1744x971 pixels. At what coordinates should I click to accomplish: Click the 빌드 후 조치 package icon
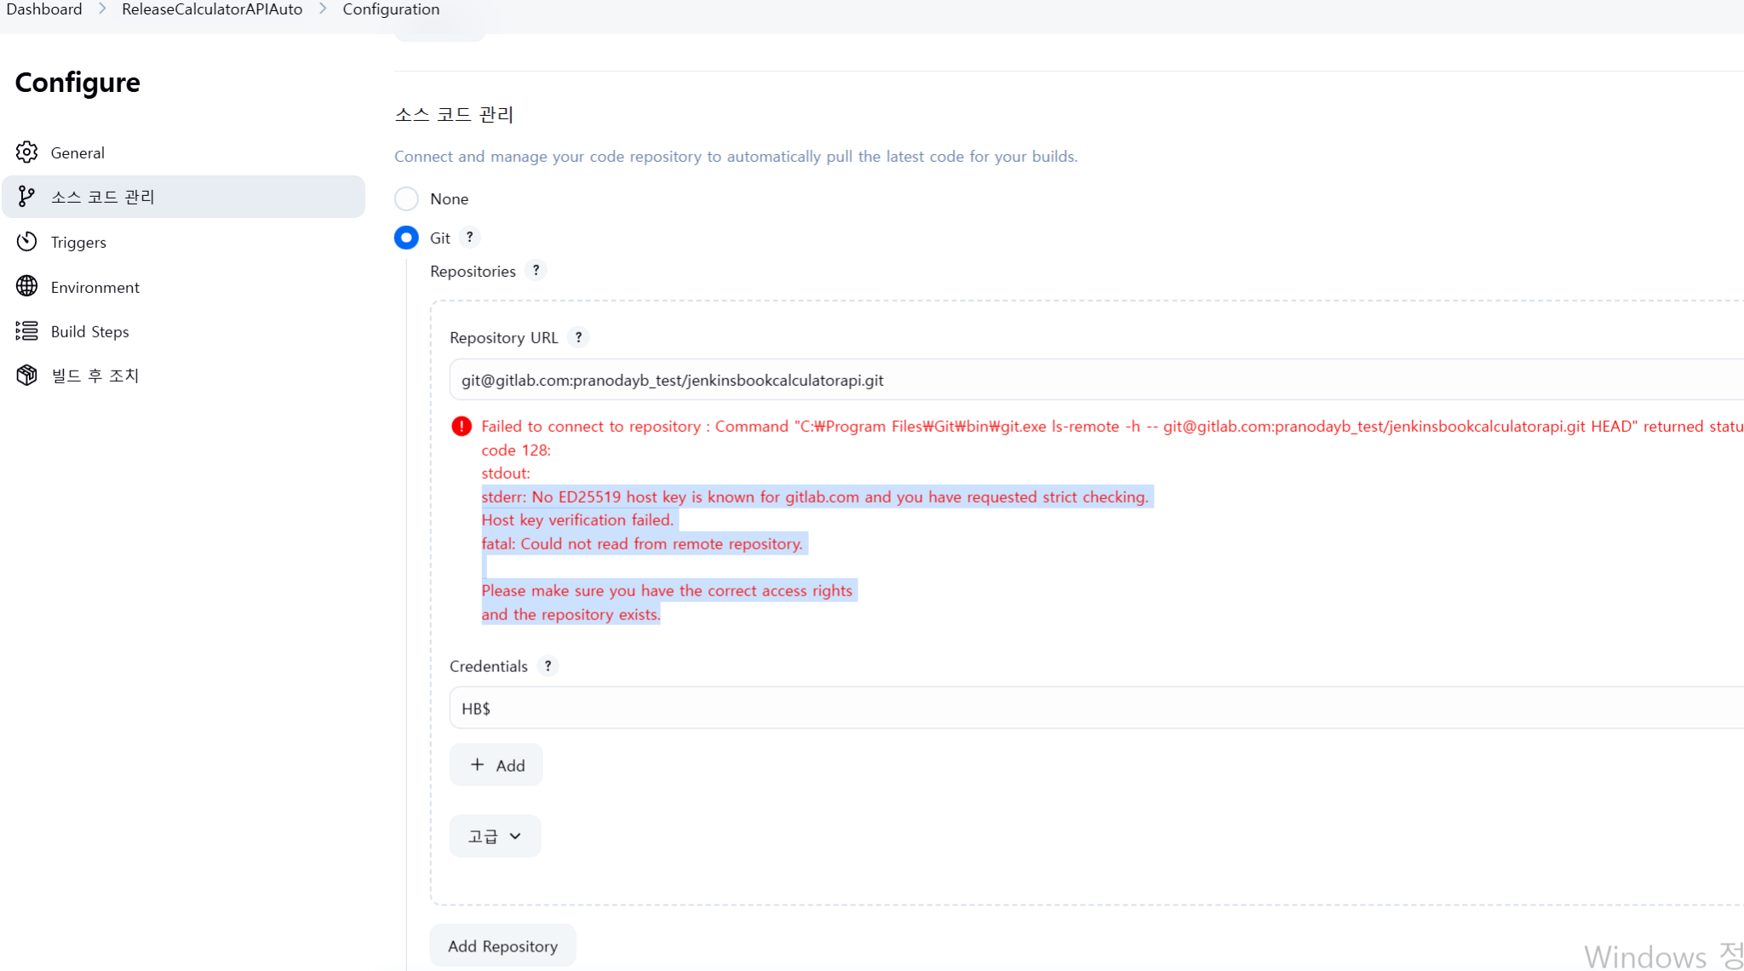tap(26, 375)
